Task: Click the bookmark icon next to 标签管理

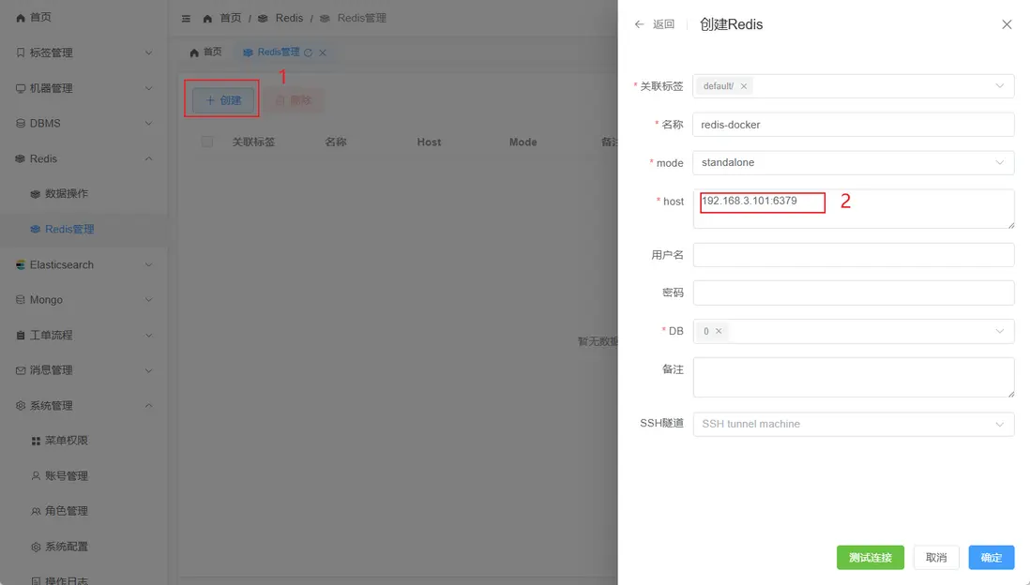Action: [x=21, y=52]
